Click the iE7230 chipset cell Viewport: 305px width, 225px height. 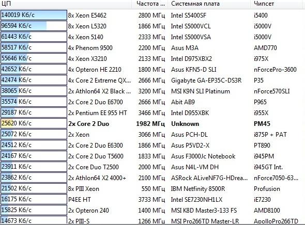(x=262, y=200)
